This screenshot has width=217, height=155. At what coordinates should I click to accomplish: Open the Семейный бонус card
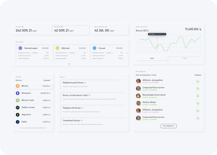click(93, 122)
